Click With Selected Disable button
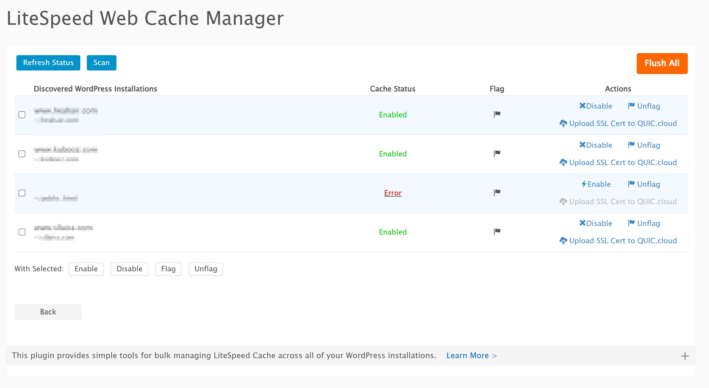The image size is (709, 388). pos(129,269)
